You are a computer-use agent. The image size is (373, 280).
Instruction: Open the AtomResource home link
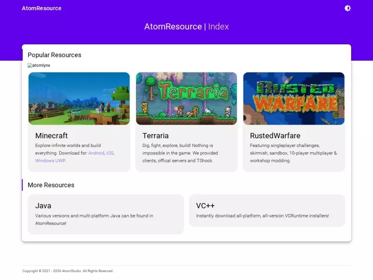[x=41, y=8]
